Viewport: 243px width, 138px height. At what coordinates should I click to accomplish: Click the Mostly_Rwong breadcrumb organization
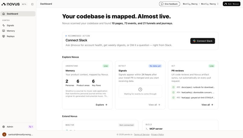(x=190, y=4)
